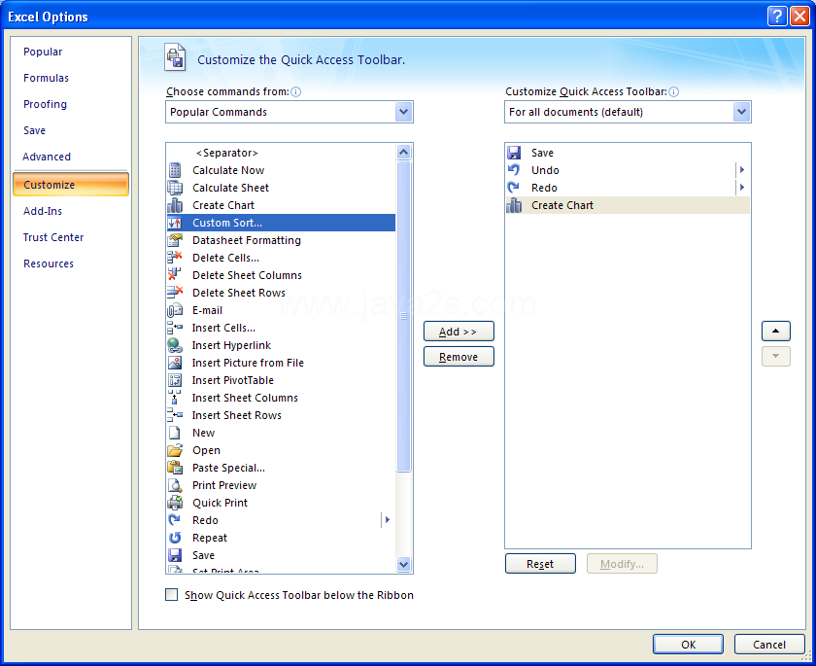Click the Insert Sheet Columns icon
The width and height of the screenshot is (816, 666).
tap(175, 398)
